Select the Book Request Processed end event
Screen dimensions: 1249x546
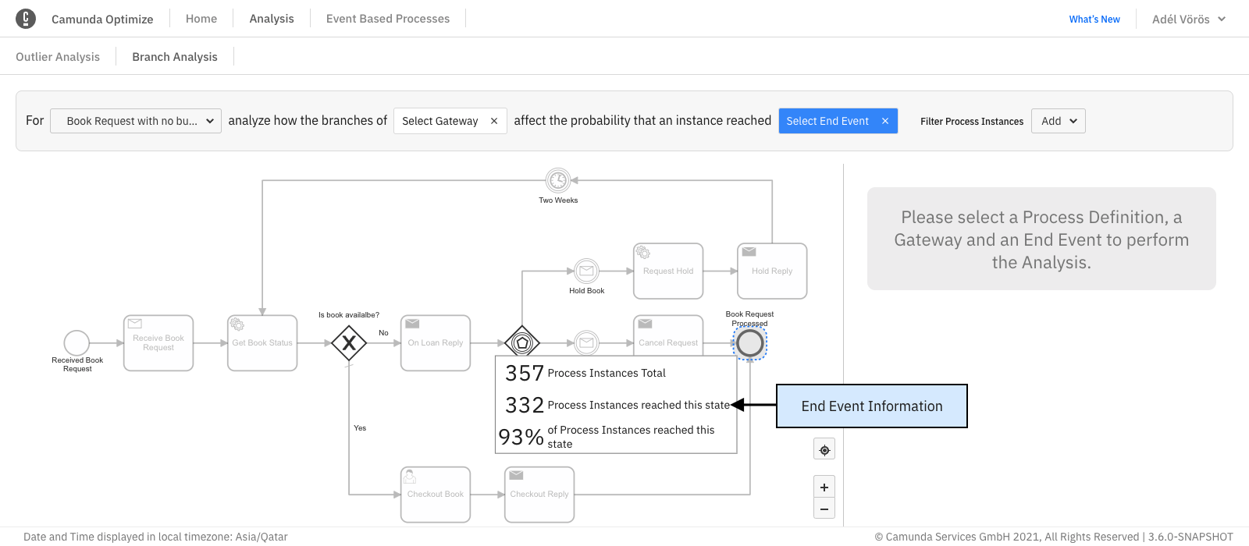click(749, 342)
